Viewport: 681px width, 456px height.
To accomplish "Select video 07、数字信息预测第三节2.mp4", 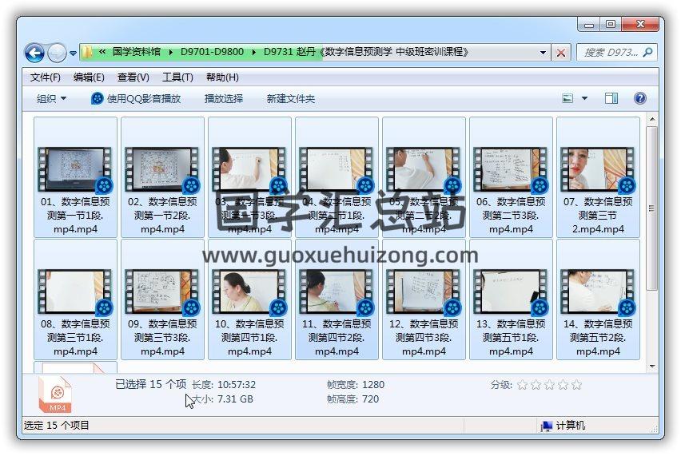I will tap(597, 177).
